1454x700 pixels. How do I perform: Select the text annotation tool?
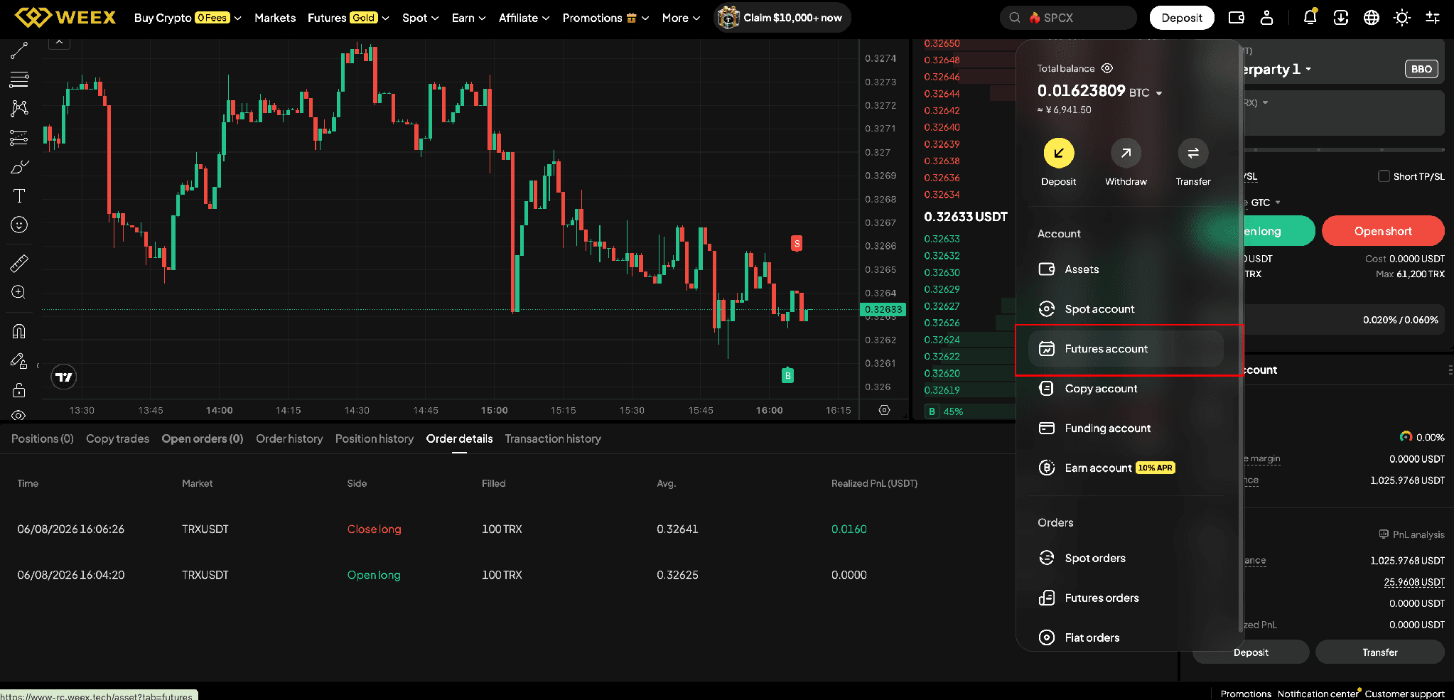[x=19, y=196]
